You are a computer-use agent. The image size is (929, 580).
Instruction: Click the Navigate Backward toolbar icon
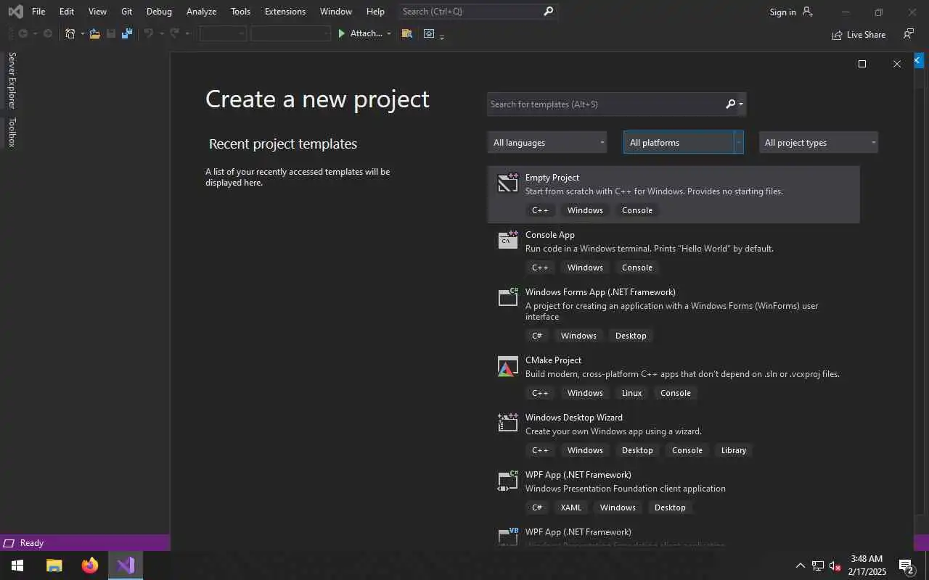(22, 33)
